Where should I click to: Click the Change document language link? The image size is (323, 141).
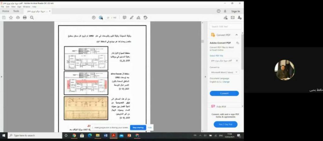pos(226,82)
